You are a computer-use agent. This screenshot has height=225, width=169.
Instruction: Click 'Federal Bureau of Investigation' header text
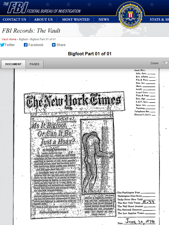point(54,11)
